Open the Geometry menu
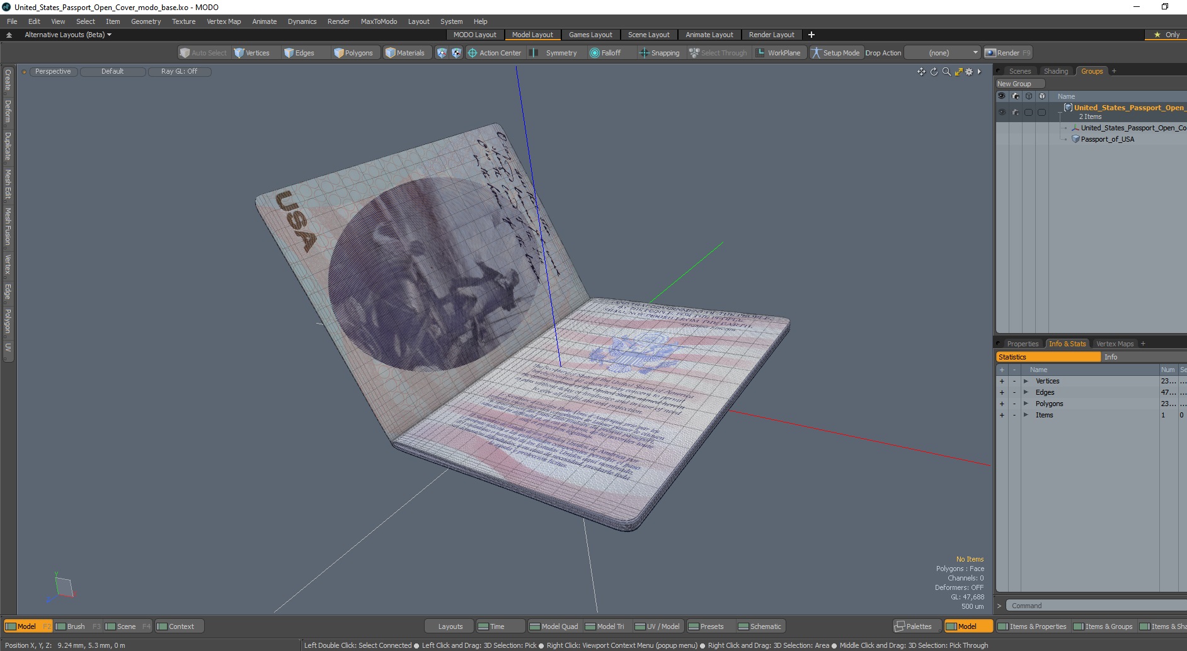Image resolution: width=1187 pixels, height=651 pixels. coord(146,21)
